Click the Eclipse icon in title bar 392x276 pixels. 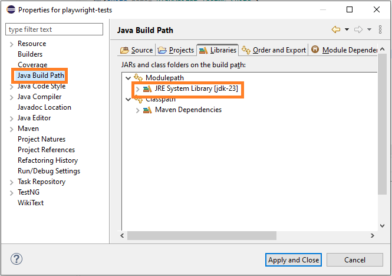10,9
